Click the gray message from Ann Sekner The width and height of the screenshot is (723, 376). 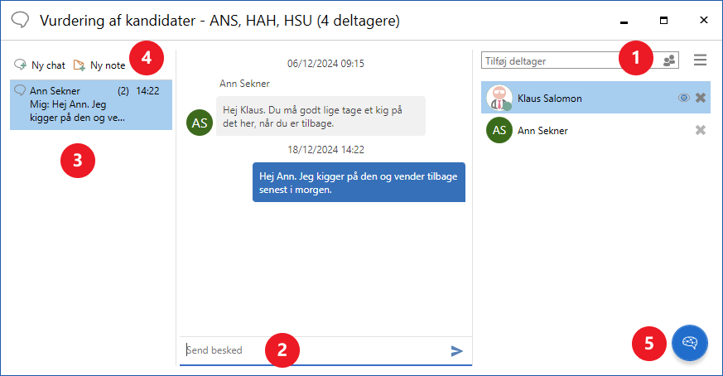(x=320, y=116)
